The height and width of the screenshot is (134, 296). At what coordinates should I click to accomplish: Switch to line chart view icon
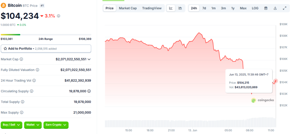171,8
